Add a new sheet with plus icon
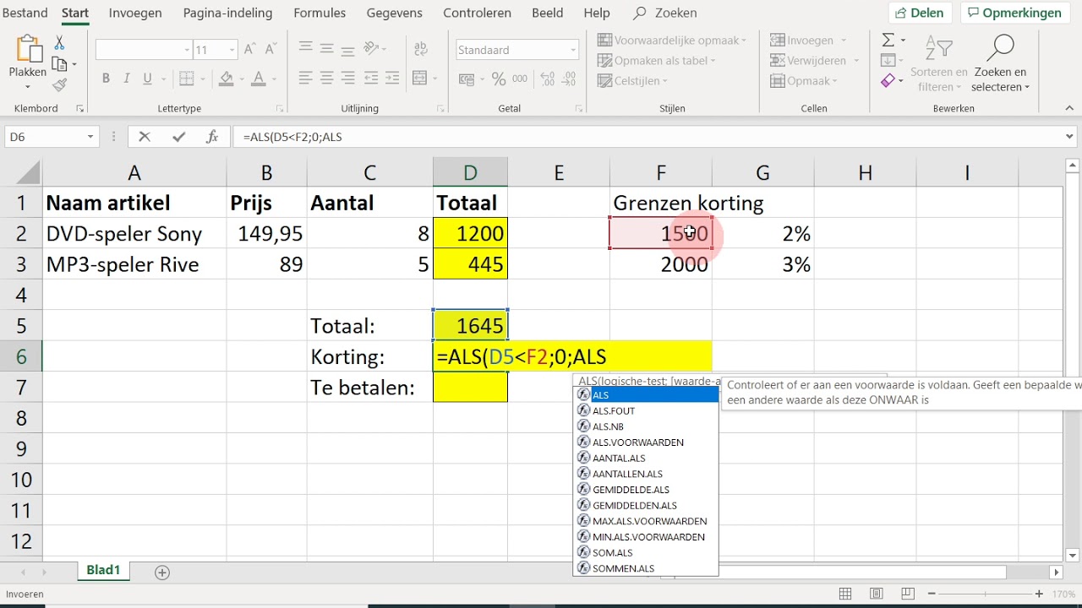 pyautogui.click(x=162, y=572)
